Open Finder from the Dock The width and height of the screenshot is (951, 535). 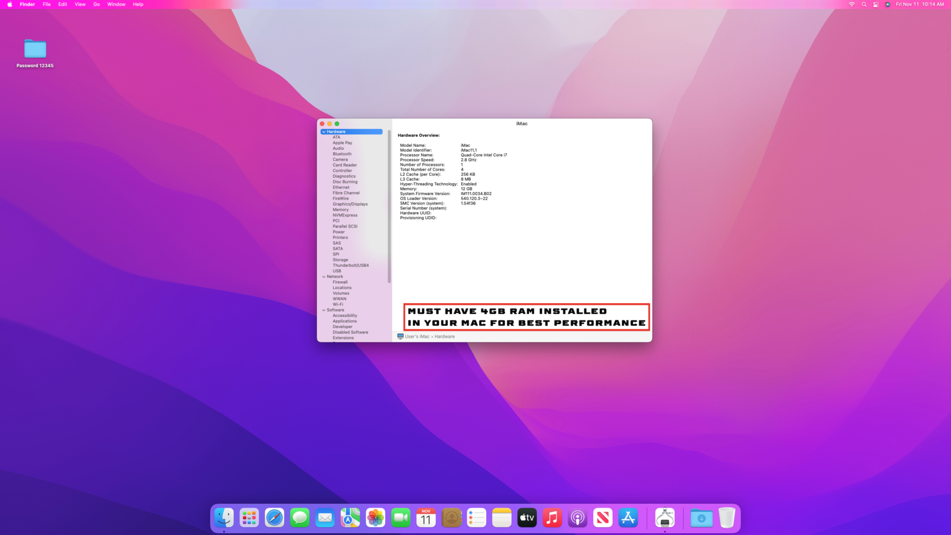224,518
